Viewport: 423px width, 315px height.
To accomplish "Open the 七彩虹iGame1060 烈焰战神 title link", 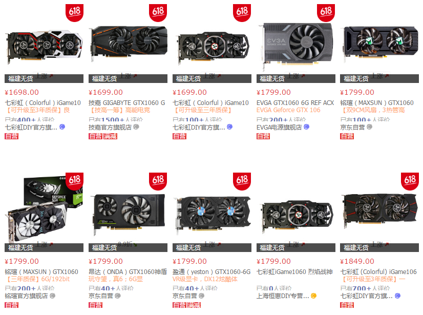I will click(294, 272).
